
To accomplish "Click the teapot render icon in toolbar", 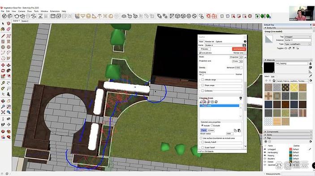I will pos(17,16).
